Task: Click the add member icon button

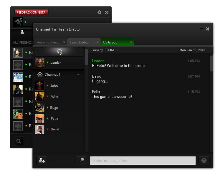Action: 42,160
